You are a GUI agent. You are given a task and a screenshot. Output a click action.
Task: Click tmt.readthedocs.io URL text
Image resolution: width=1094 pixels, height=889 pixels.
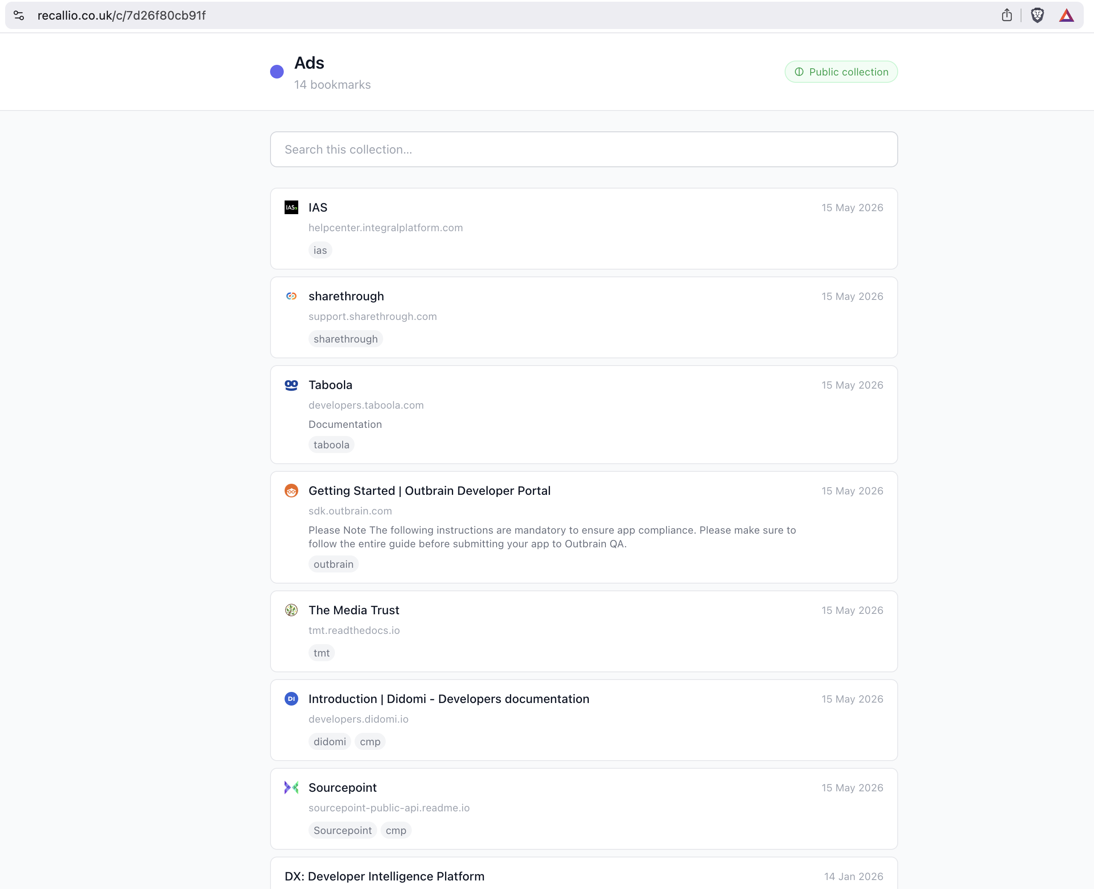[354, 630]
